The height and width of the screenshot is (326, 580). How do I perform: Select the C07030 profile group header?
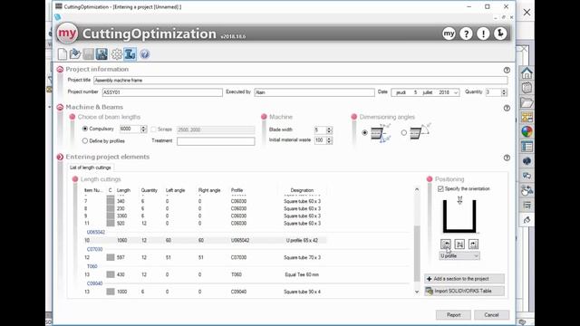(x=94, y=249)
